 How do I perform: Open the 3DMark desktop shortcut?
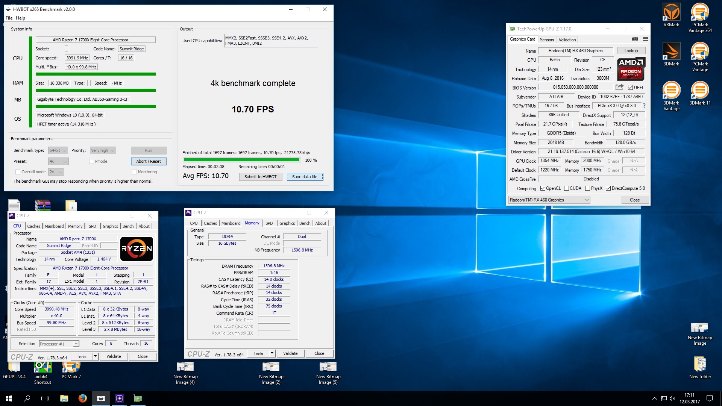[671, 55]
